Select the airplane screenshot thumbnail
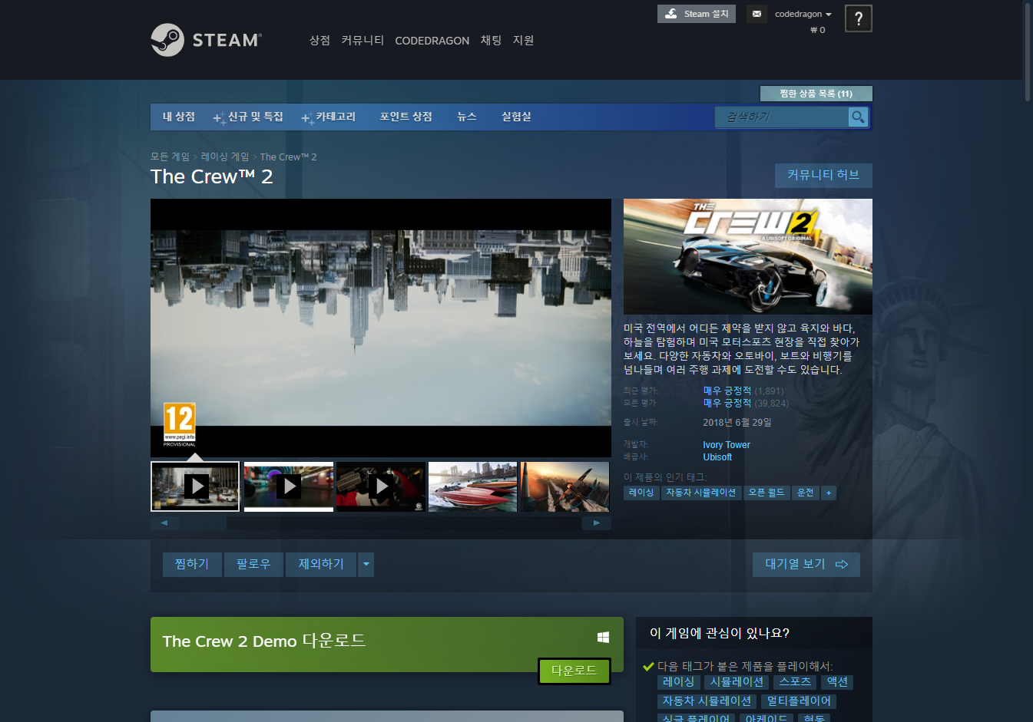 [x=565, y=486]
